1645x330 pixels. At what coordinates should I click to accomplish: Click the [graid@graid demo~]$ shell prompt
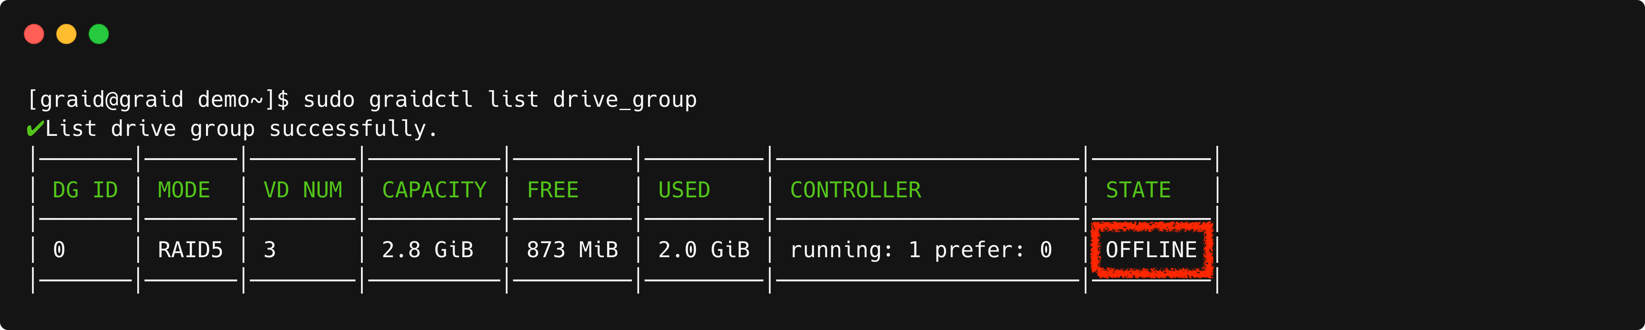click(x=158, y=99)
